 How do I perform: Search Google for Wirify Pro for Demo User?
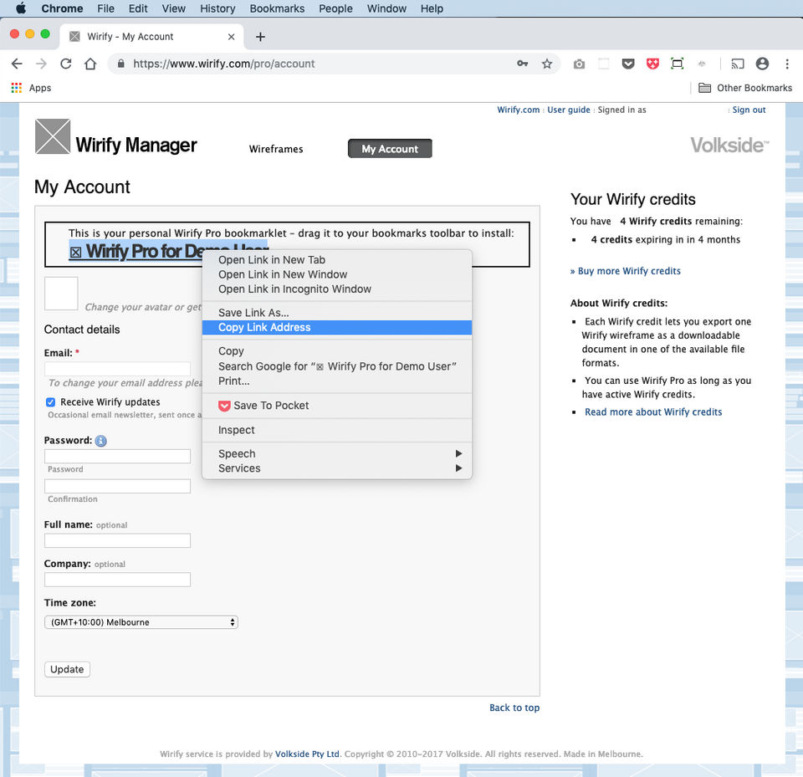pos(337,366)
